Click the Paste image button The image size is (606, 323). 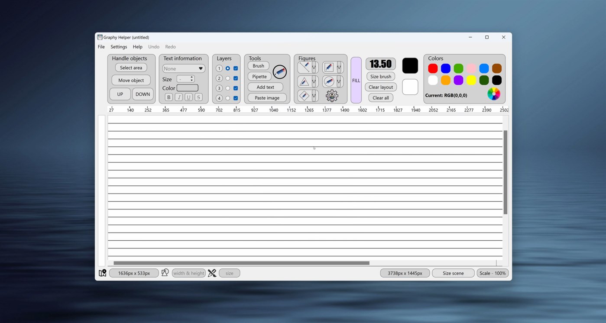[266, 97]
